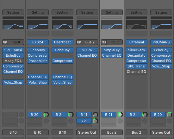The image size is (174, 139).
Task: Click the B 20 send slot on the PROMARS strip
Action: (158, 115)
